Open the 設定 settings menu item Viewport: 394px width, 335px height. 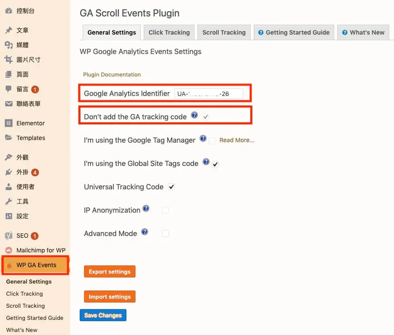(23, 216)
